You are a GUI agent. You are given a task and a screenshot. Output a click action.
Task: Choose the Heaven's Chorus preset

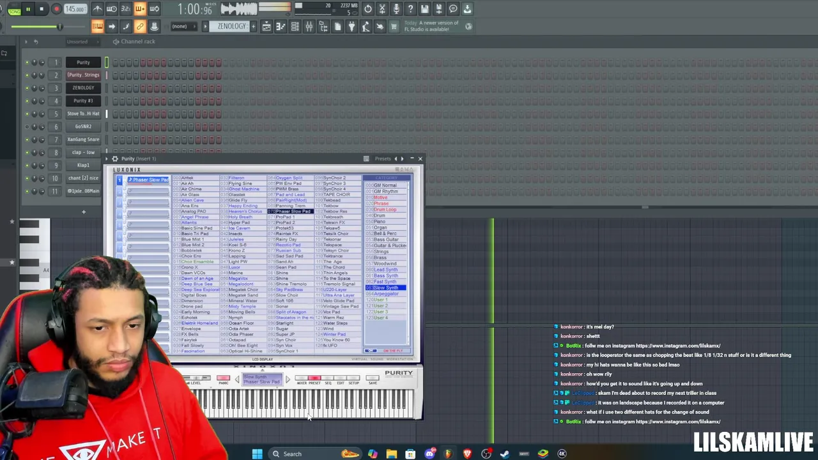pos(242,211)
